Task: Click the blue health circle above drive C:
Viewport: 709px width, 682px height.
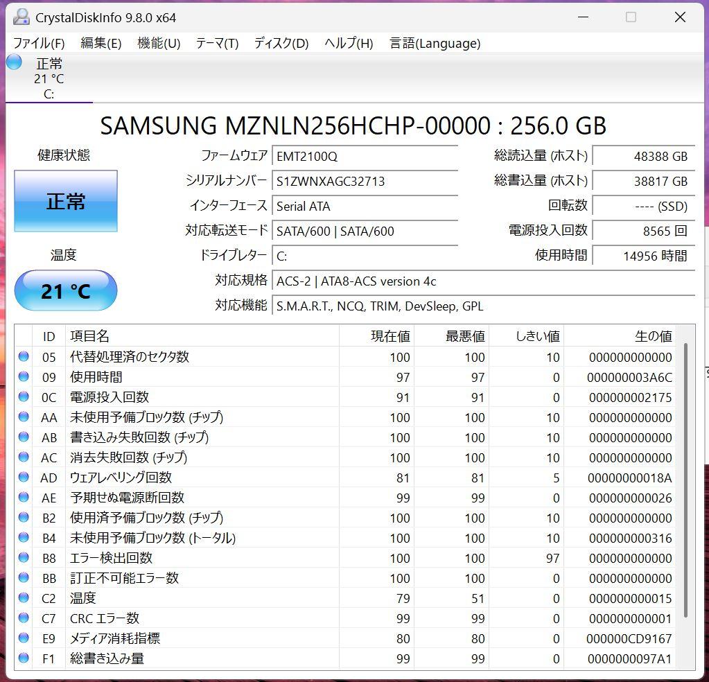Action: (x=13, y=62)
